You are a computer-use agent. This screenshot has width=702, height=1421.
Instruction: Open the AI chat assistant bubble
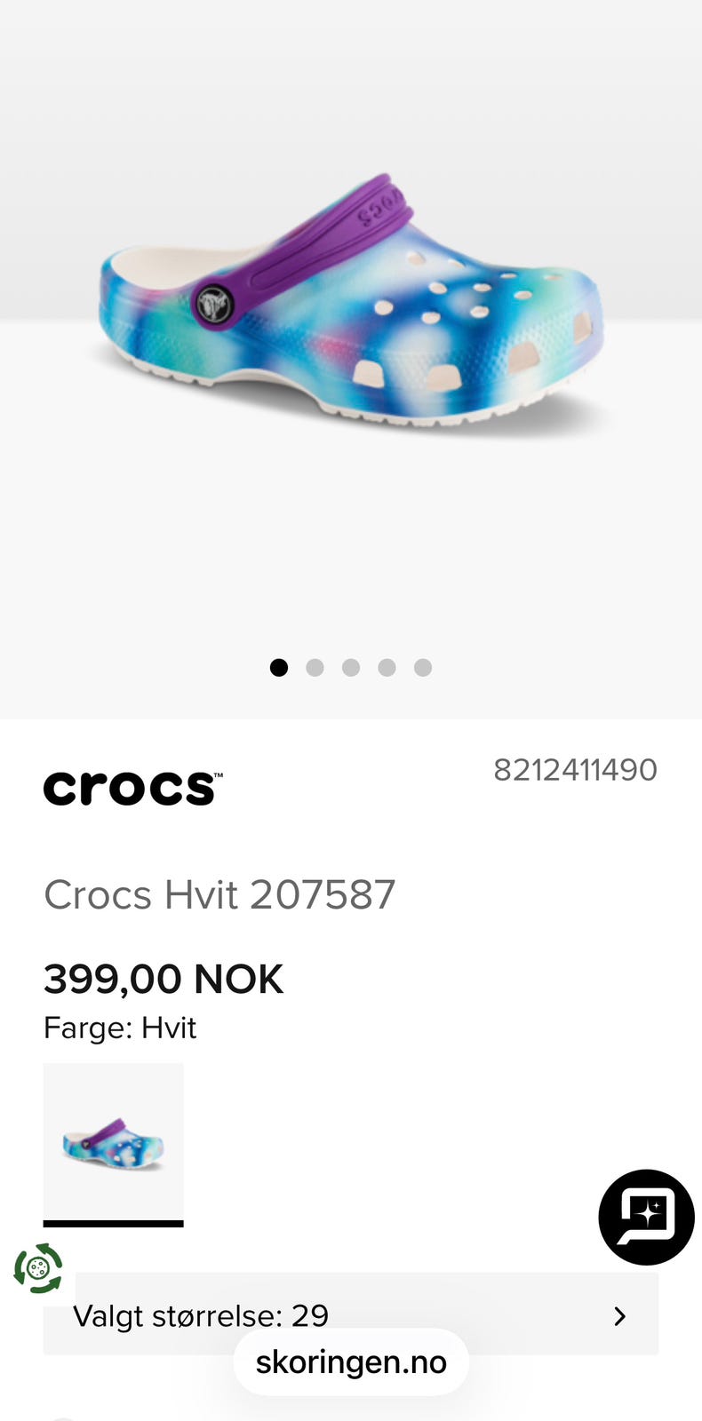(646, 1217)
